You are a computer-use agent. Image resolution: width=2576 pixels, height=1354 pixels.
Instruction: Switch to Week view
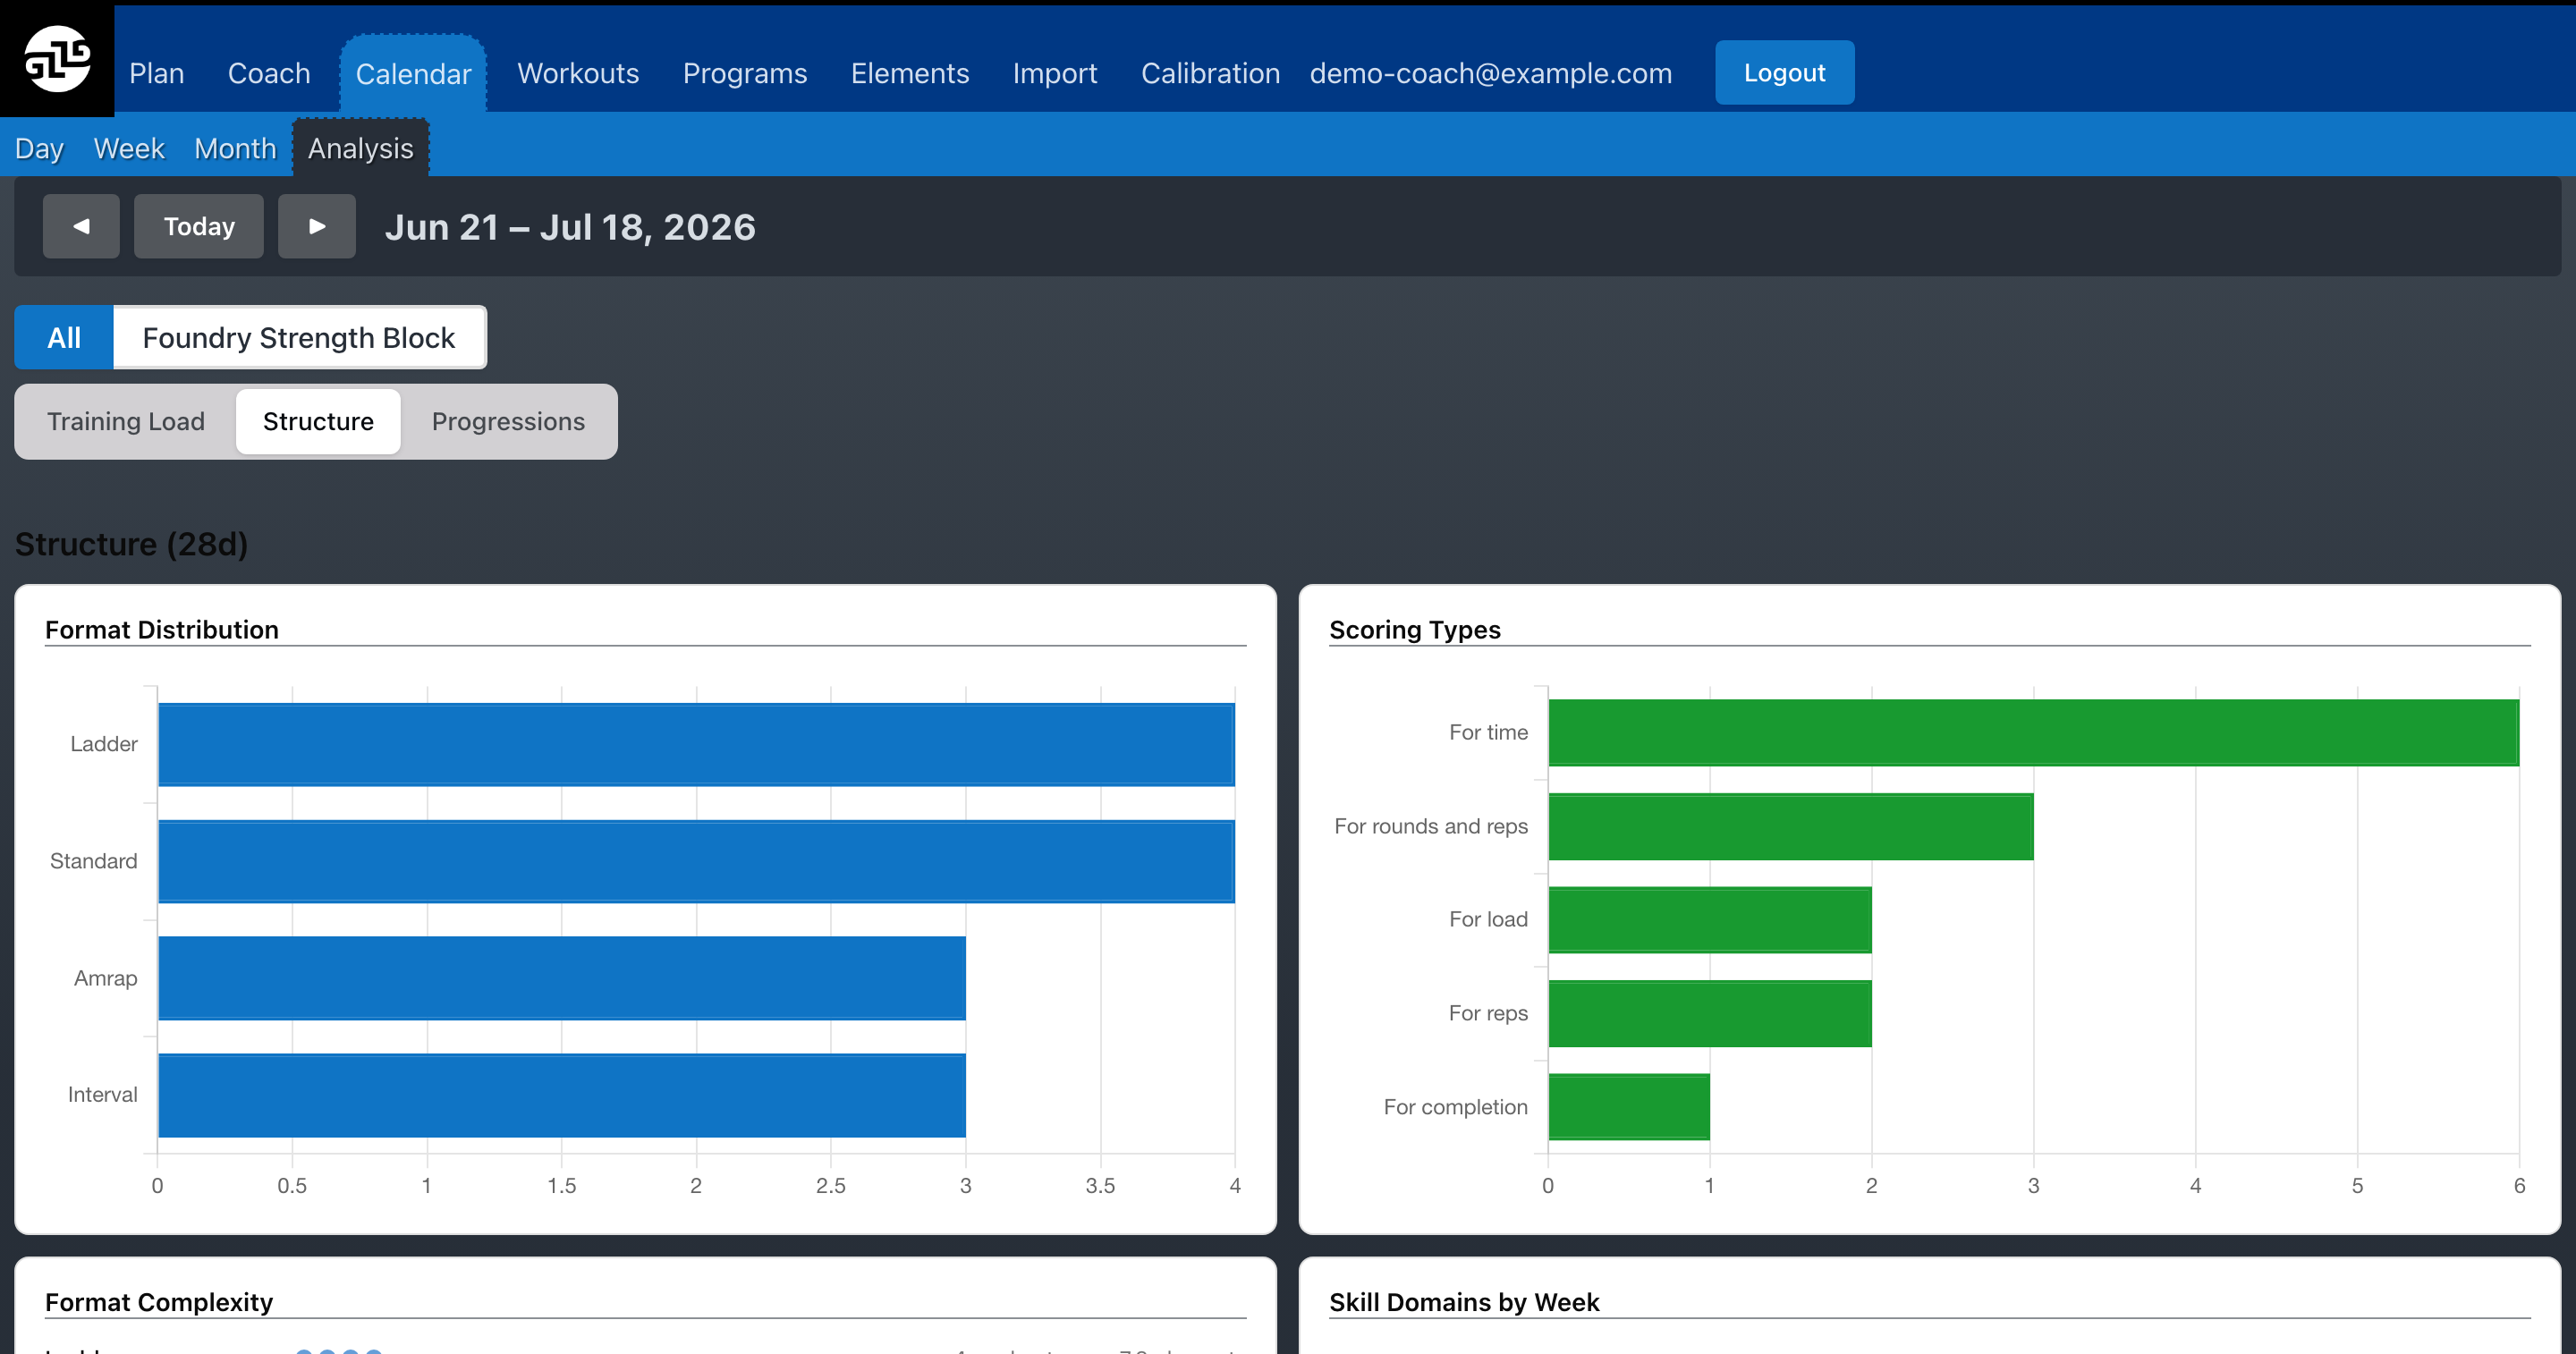pos(129,148)
